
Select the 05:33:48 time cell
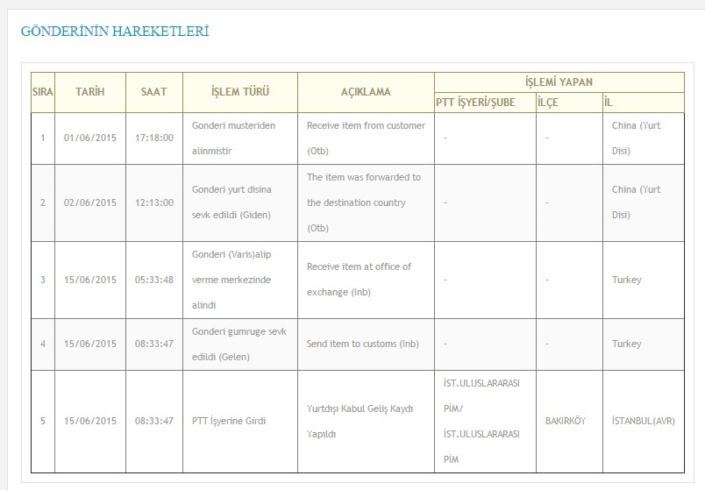click(154, 280)
